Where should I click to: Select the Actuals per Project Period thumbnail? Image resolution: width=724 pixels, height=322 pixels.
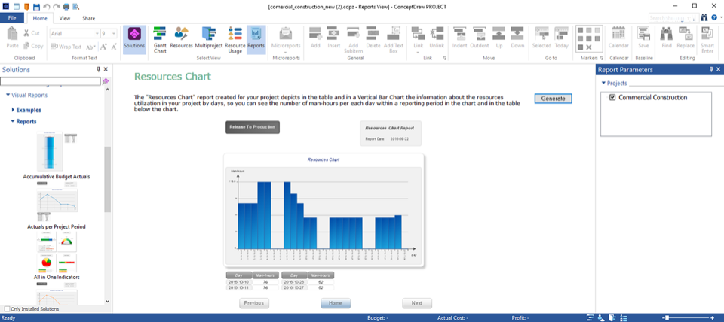pos(57,207)
